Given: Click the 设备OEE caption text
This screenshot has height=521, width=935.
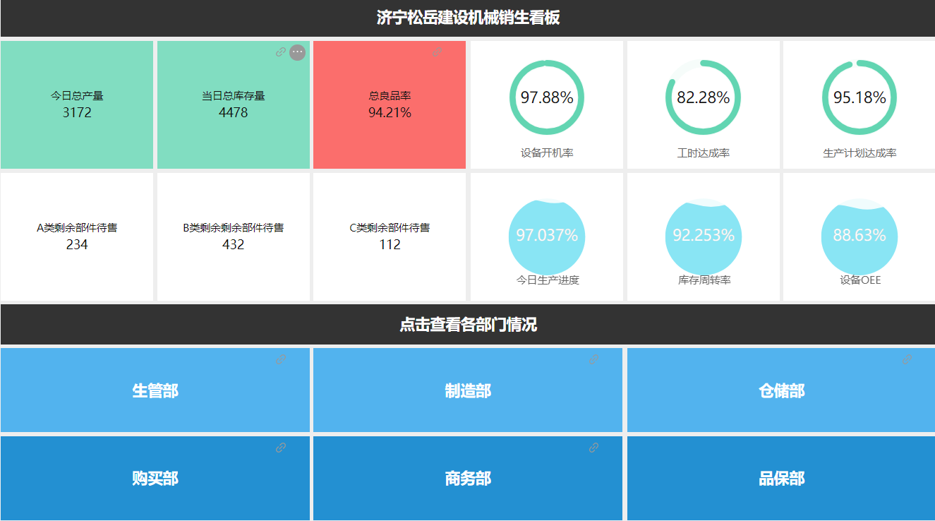Looking at the screenshot, I should (x=859, y=280).
